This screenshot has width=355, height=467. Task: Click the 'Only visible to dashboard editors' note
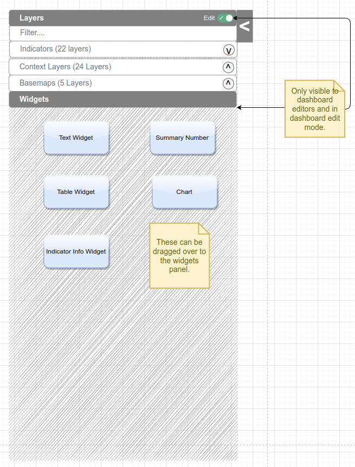(315, 109)
